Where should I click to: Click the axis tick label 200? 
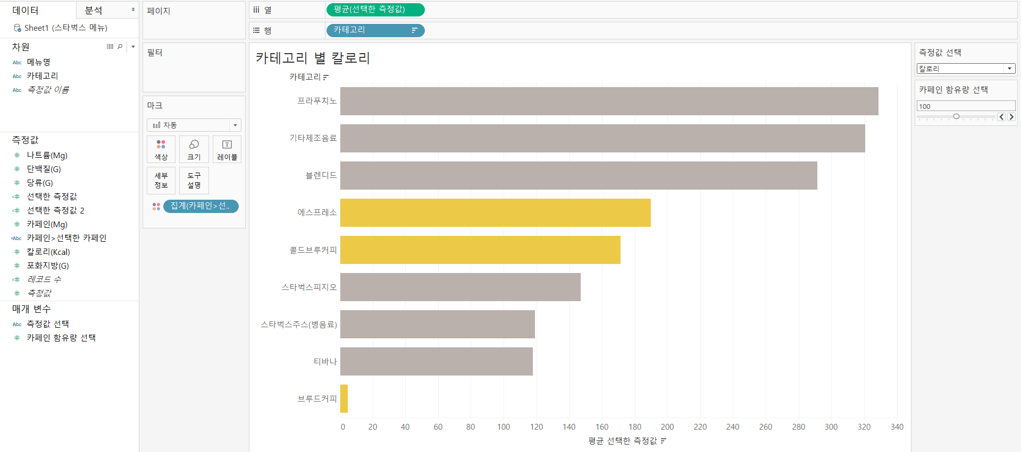tap(667, 427)
